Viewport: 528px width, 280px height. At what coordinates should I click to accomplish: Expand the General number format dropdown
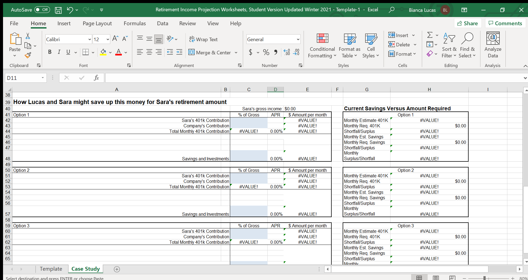click(298, 40)
